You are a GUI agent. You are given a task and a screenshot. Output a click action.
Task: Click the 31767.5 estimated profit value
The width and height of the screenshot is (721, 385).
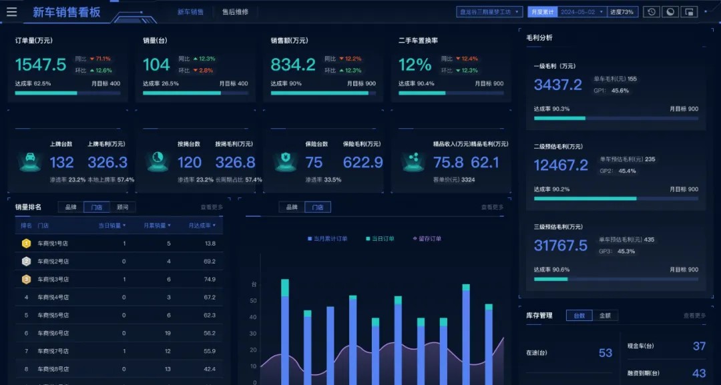[x=561, y=246]
